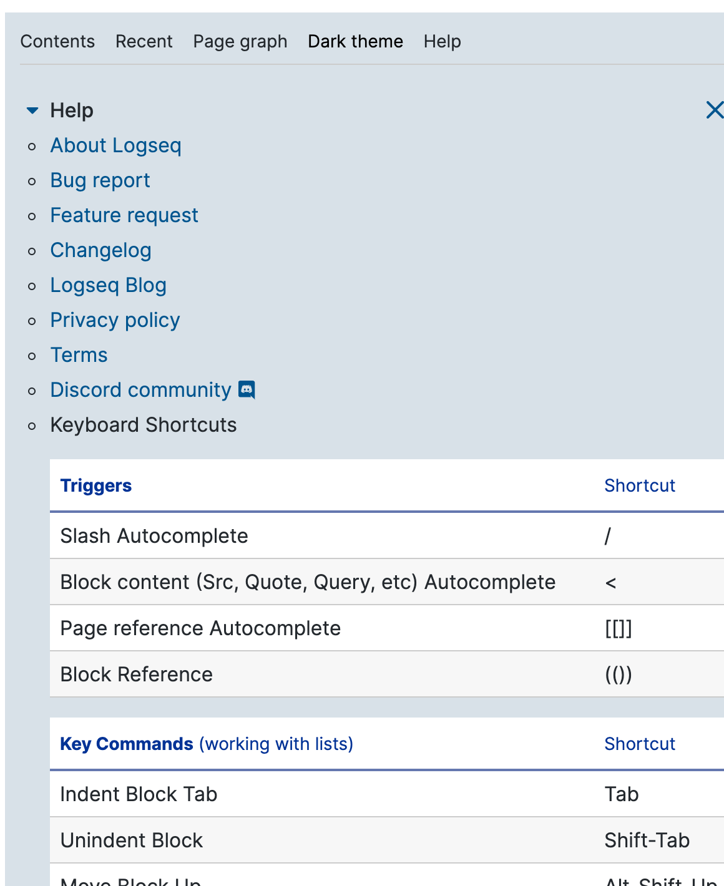The height and width of the screenshot is (886, 724).
Task: Open the Terms link
Action: [79, 355]
